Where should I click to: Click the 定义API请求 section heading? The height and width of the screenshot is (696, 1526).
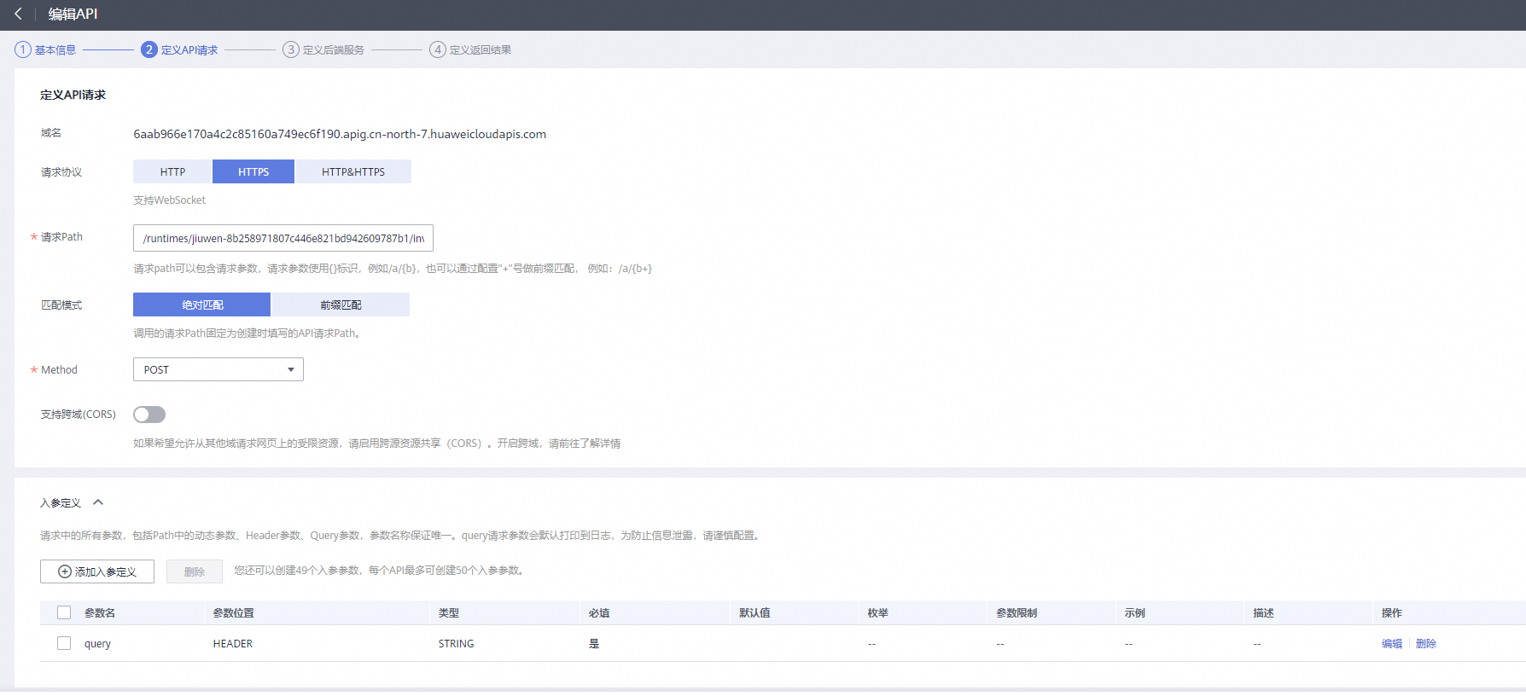click(x=73, y=95)
